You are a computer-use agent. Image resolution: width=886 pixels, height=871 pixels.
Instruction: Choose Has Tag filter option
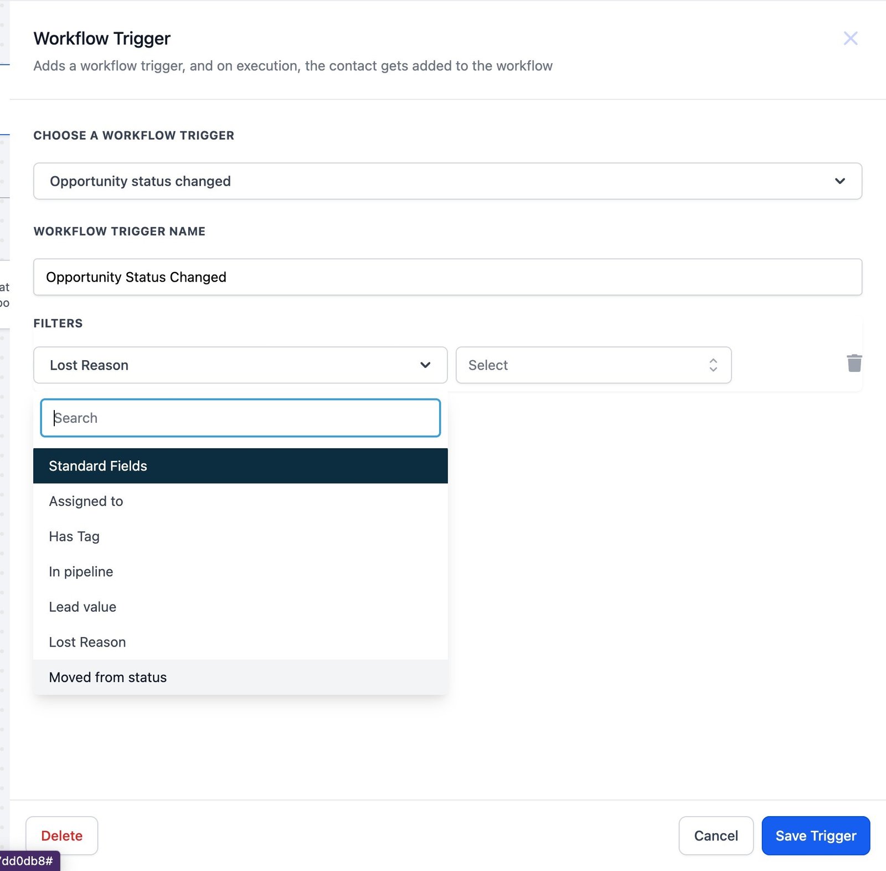click(x=74, y=536)
